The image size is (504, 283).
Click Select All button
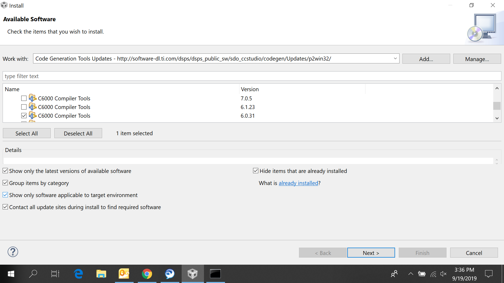[27, 133]
